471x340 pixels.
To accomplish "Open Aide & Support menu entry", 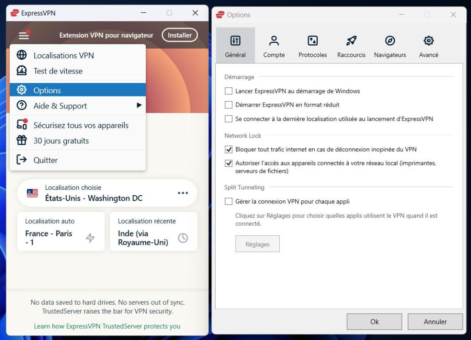I will pyautogui.click(x=78, y=106).
